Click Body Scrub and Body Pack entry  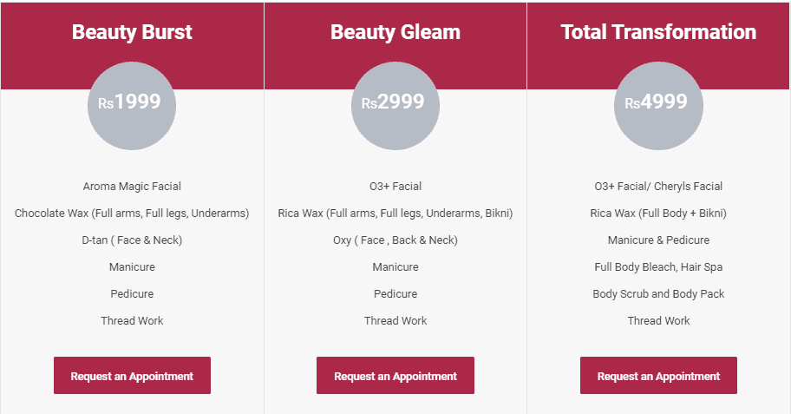pyautogui.click(x=658, y=293)
